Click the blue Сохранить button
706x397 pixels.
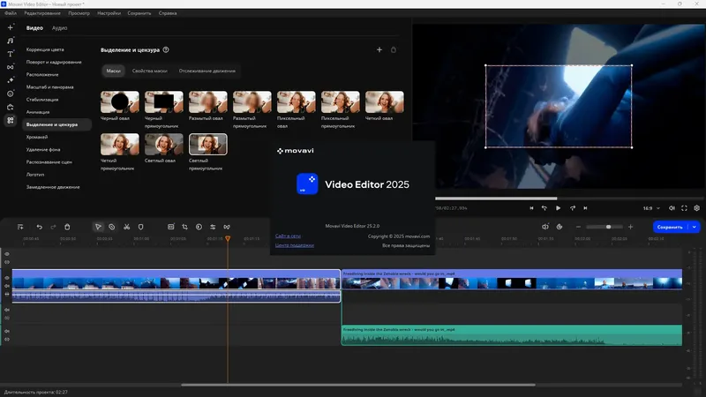click(670, 227)
